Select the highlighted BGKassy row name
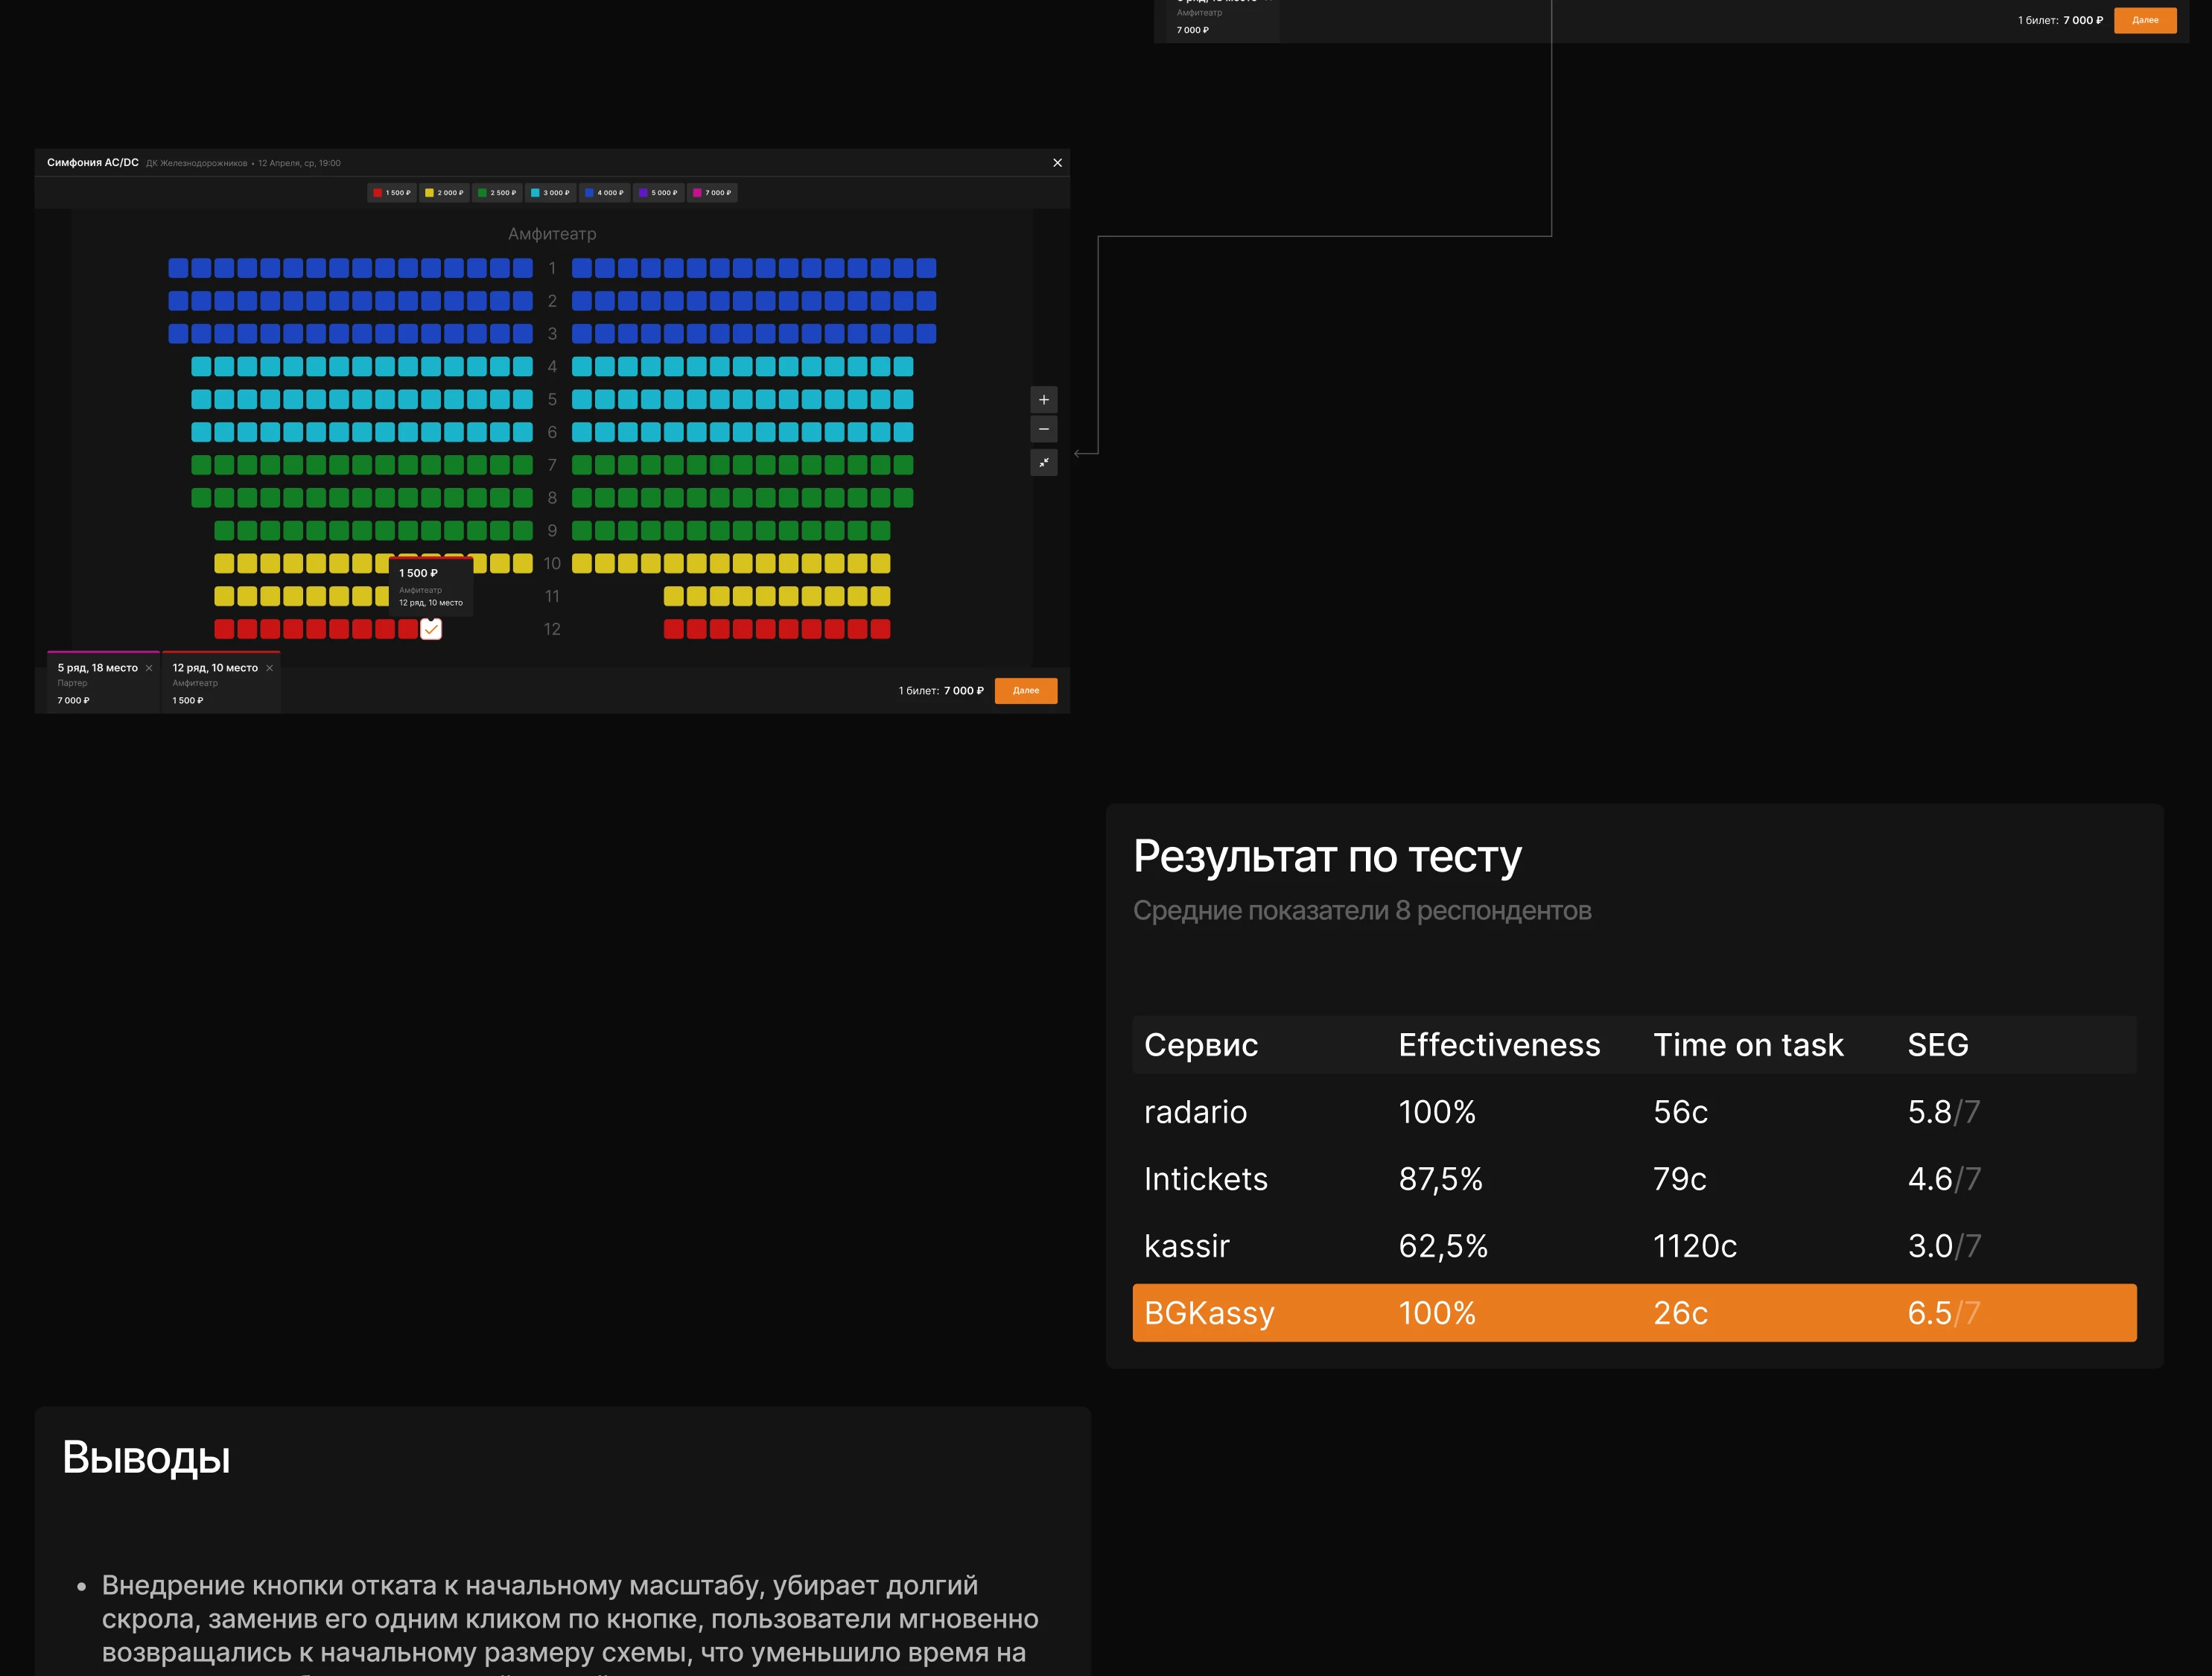The image size is (2212, 1676). (1209, 1313)
